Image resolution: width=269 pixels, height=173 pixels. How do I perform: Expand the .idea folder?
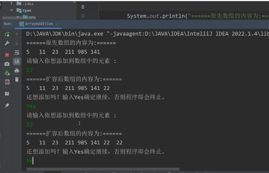coord(12,4)
